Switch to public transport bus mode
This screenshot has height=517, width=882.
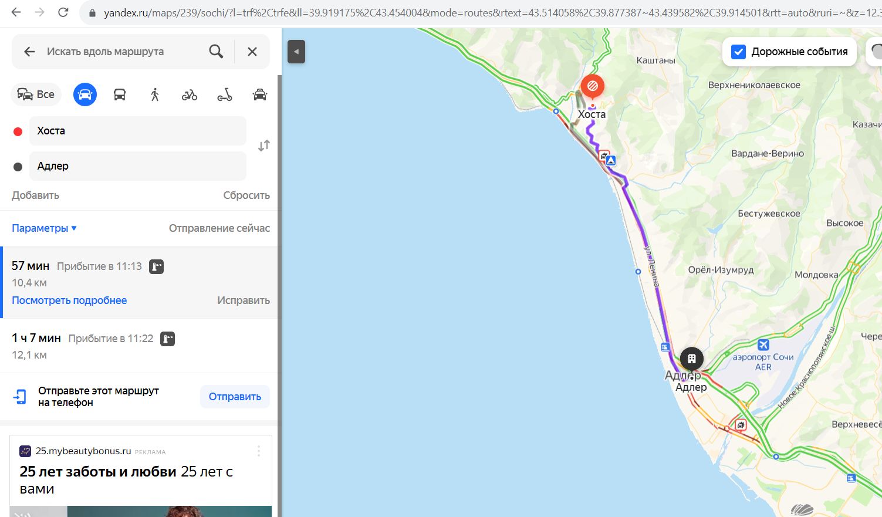pyautogui.click(x=120, y=94)
